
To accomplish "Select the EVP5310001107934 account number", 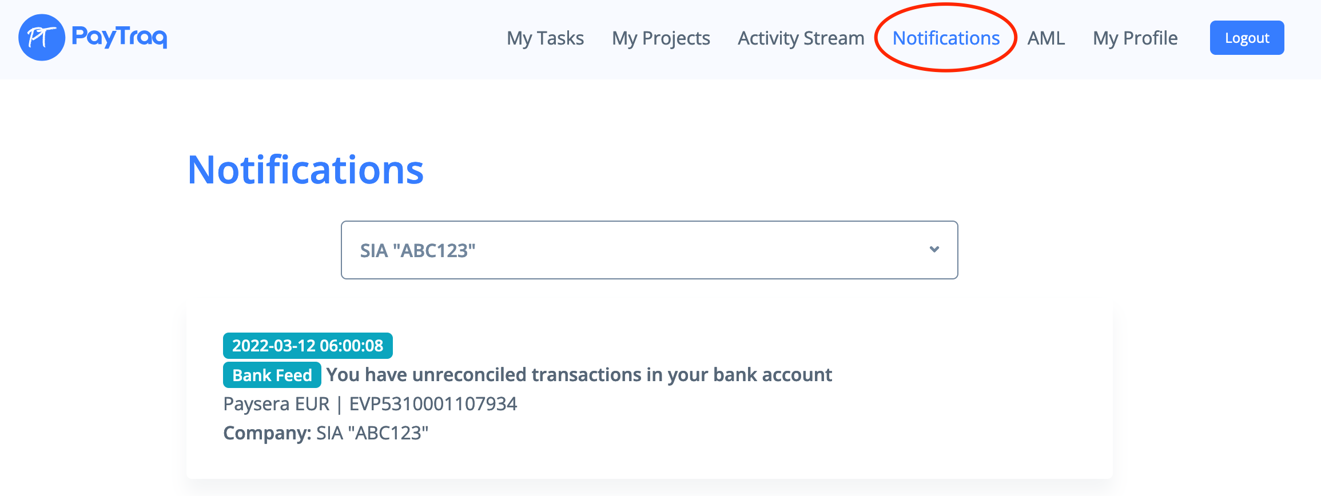I will [x=433, y=404].
